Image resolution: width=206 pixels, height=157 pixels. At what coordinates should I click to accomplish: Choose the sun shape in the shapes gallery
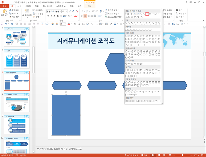tap(153, 42)
